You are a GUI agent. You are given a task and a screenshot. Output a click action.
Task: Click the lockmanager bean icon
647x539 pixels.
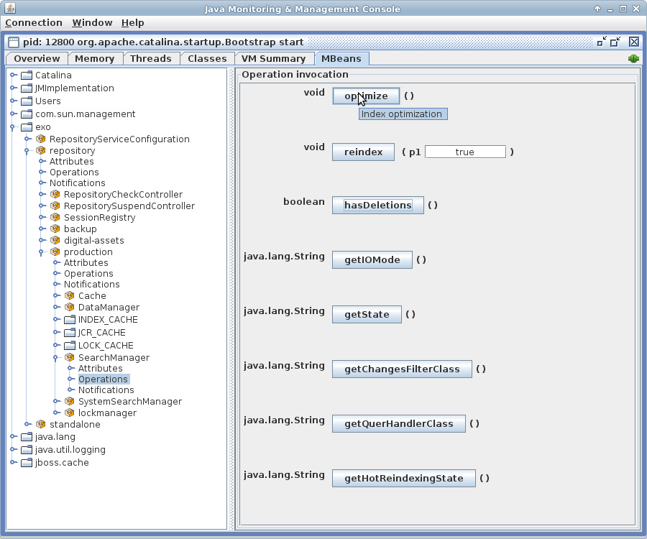click(70, 413)
